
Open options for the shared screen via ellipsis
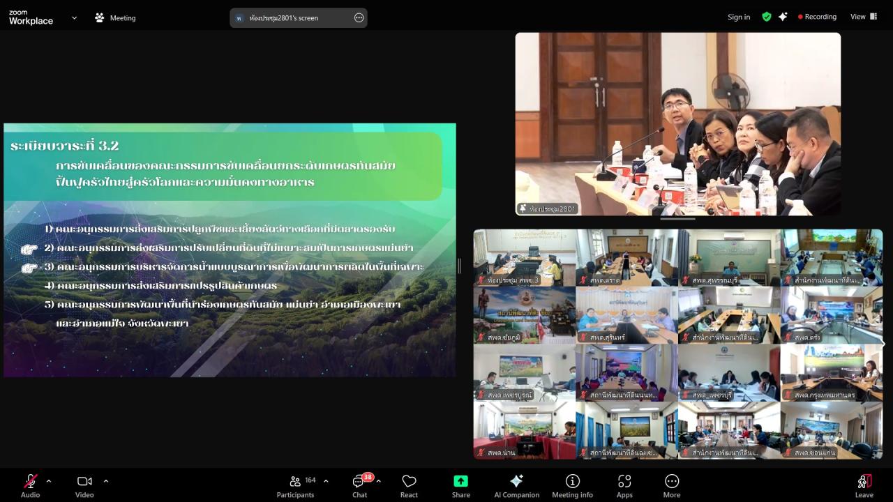click(359, 17)
